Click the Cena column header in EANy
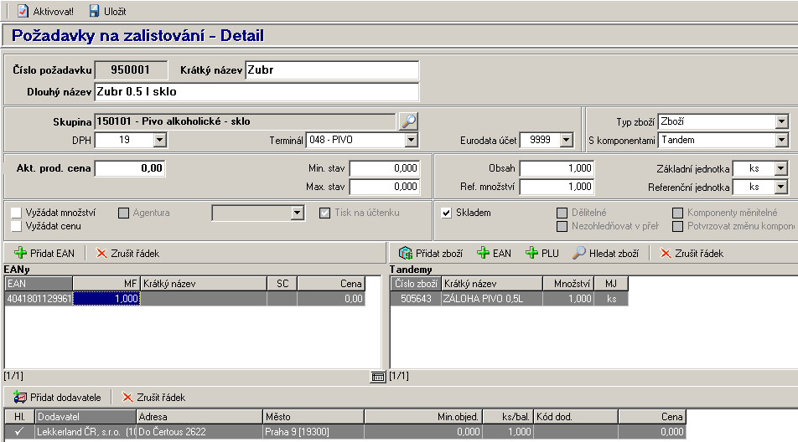798x442 pixels. point(331,284)
